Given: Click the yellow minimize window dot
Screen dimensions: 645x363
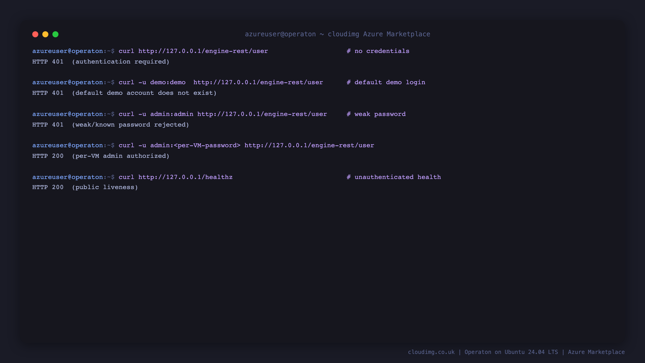Looking at the screenshot, I should click(x=45, y=34).
